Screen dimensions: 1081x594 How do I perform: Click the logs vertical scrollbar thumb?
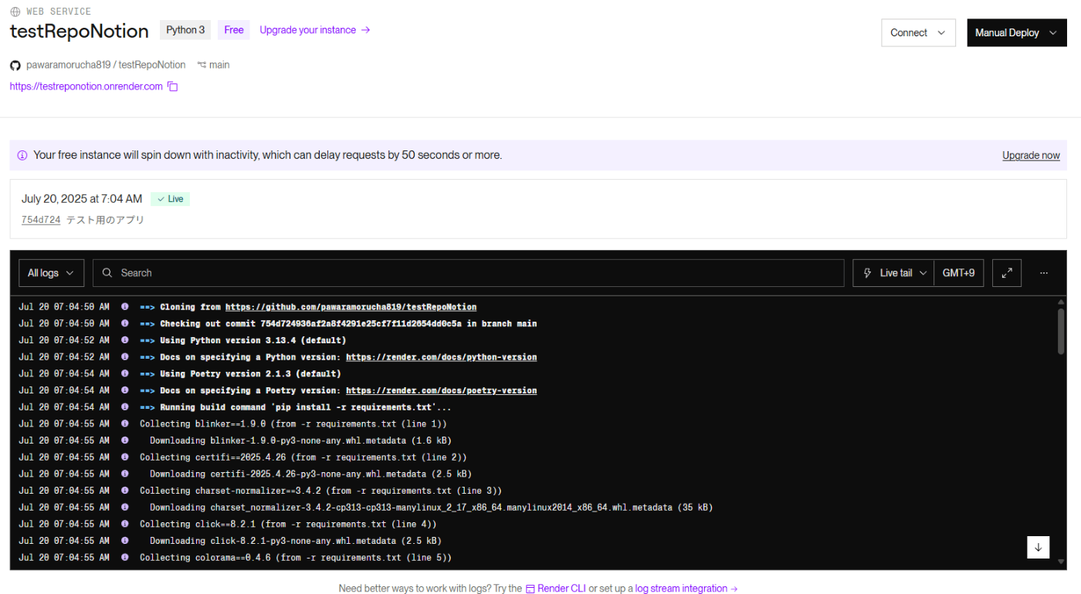1061,331
